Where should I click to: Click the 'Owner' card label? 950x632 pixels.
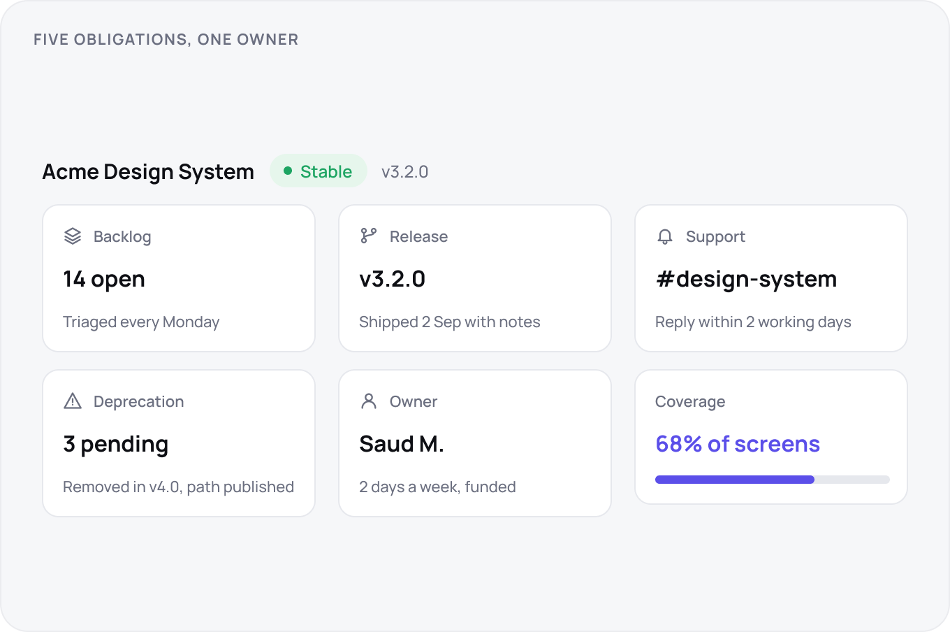(x=414, y=402)
